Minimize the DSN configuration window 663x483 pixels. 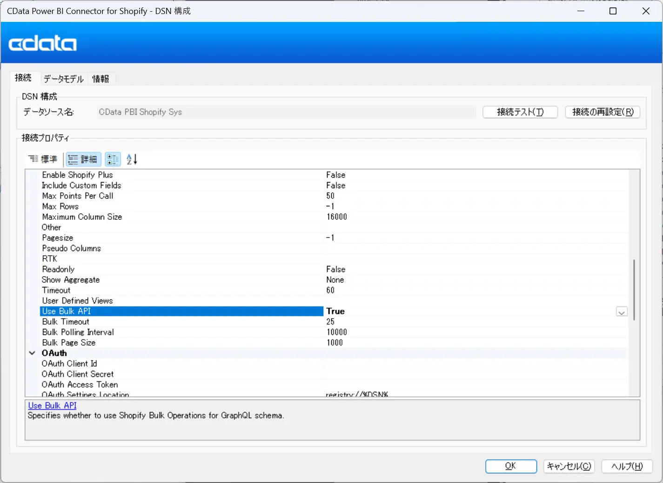[x=581, y=11]
